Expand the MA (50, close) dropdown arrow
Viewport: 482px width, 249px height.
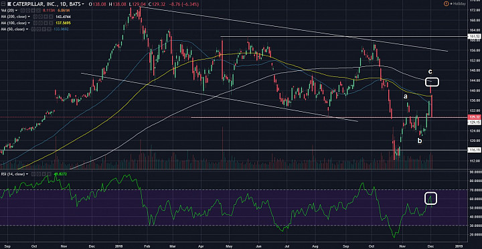point(27,29)
